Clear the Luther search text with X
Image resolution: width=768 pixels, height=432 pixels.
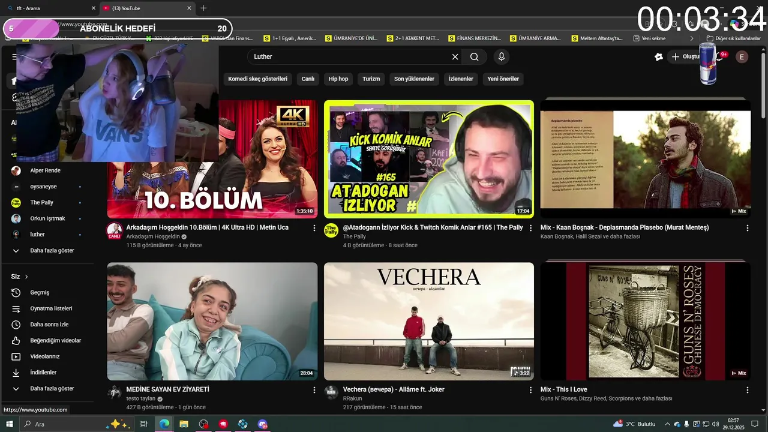tap(455, 56)
